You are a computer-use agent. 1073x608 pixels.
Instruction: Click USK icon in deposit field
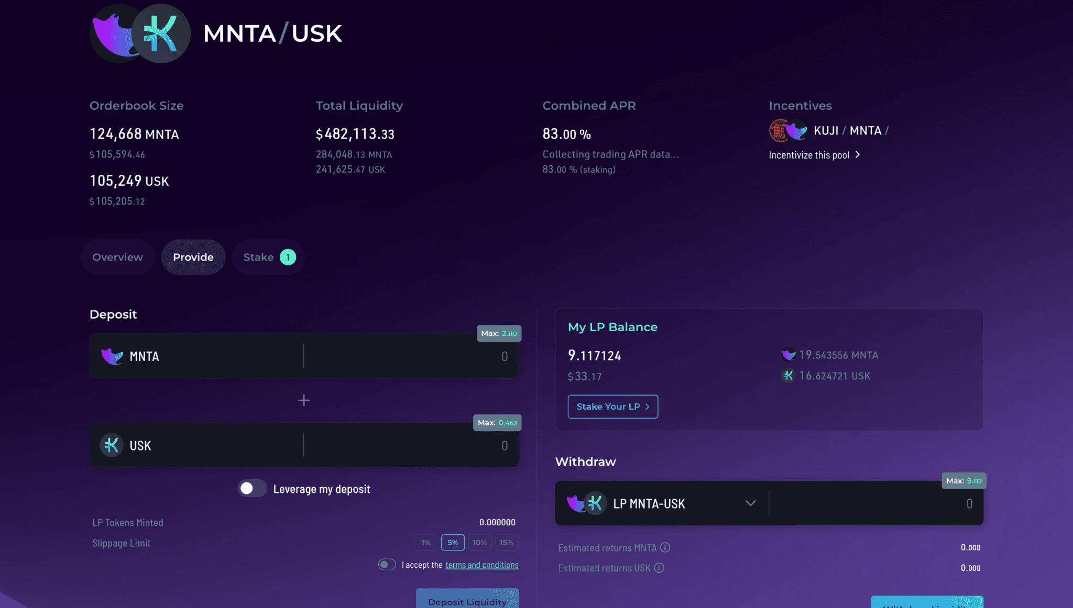click(x=112, y=445)
